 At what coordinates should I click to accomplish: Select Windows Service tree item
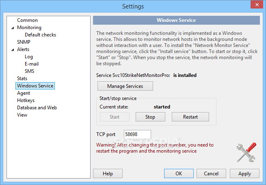click(x=35, y=86)
